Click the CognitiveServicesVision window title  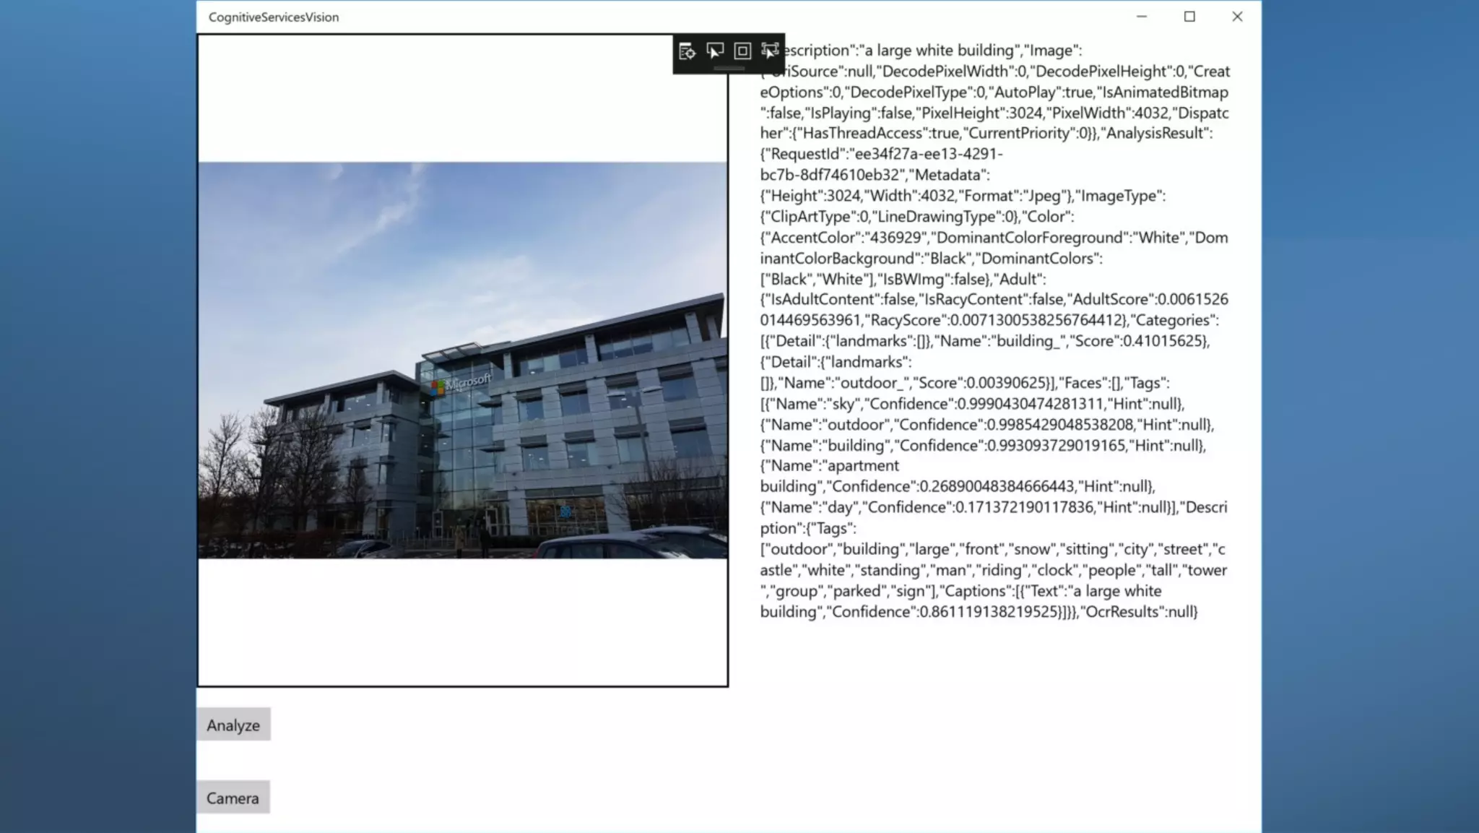[x=274, y=17]
